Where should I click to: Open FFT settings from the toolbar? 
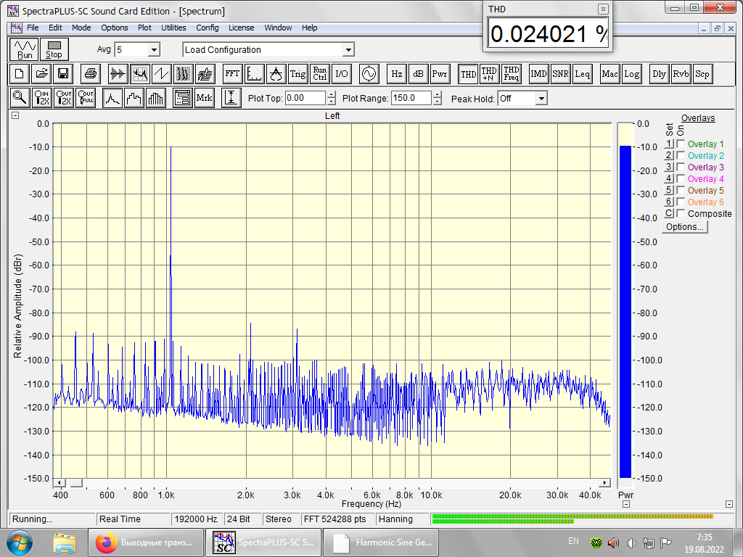click(x=232, y=74)
